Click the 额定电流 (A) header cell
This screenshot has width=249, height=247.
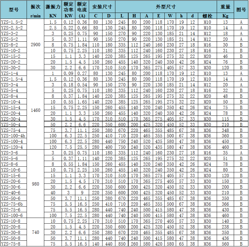point(82,10)
